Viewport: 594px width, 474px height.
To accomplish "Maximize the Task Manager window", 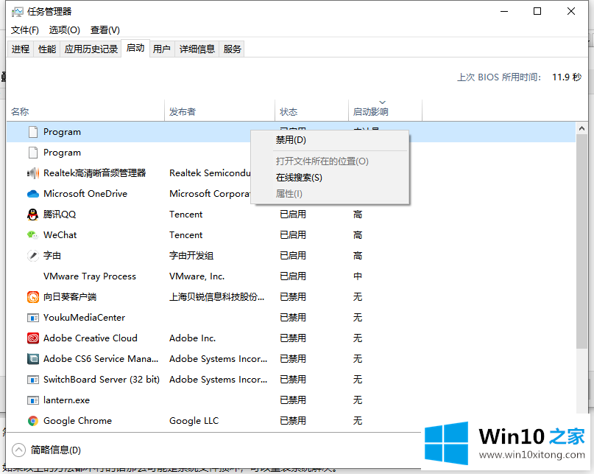I will pyautogui.click(x=537, y=11).
